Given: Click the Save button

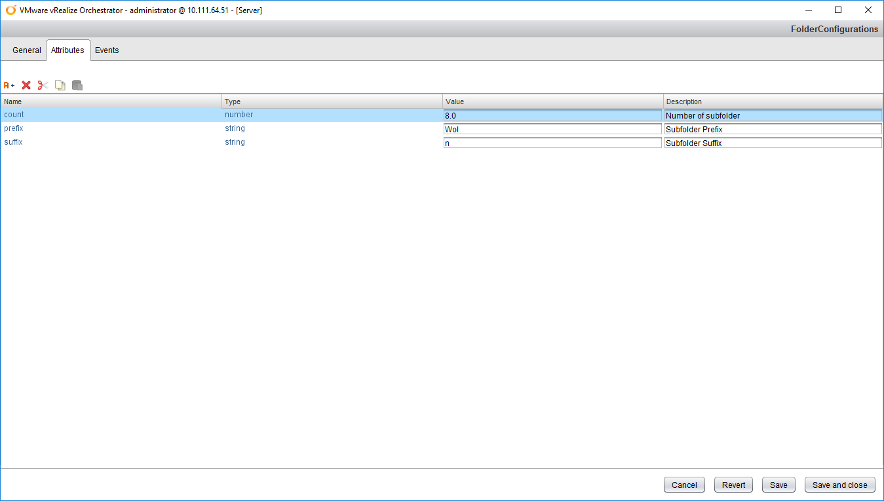Looking at the screenshot, I should [778, 485].
